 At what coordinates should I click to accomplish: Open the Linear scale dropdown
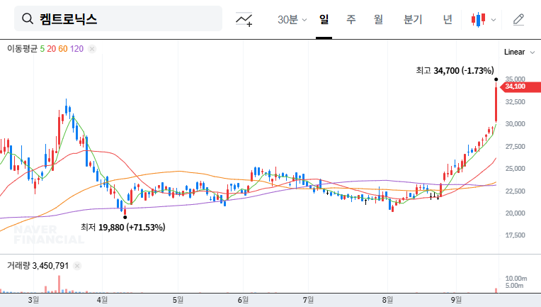[519, 52]
